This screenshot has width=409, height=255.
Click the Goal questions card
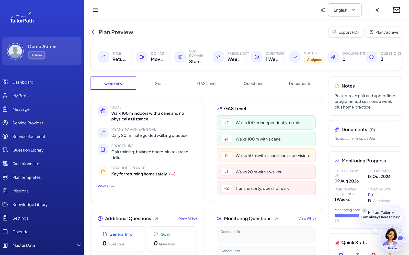pyautogui.click(x=173, y=239)
